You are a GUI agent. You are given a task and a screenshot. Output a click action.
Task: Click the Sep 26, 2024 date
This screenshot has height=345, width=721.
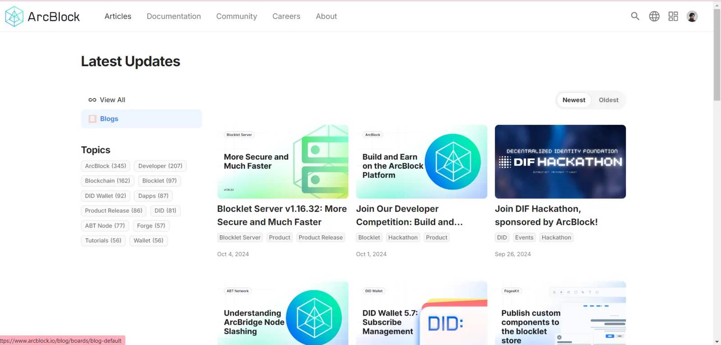513,254
